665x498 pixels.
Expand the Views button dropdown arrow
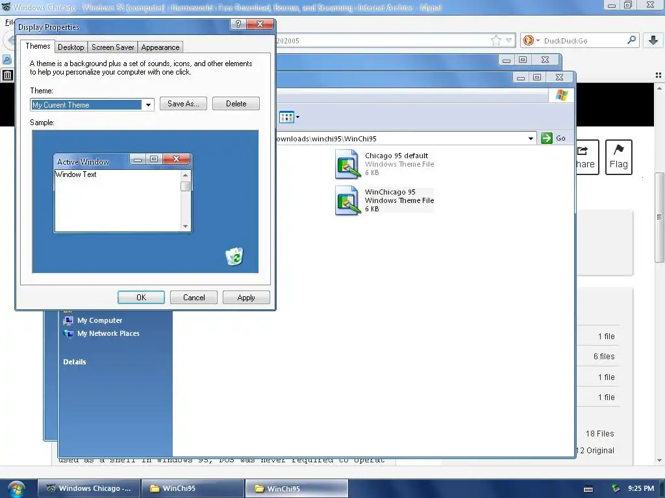coord(297,117)
